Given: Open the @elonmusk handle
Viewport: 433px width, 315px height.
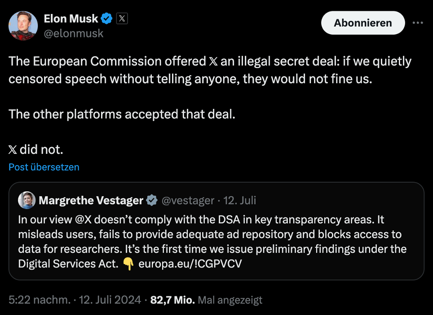Looking at the screenshot, I should tap(74, 33).
